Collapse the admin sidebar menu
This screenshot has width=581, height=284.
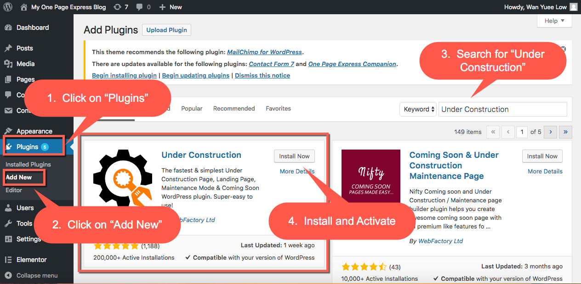[x=31, y=275]
